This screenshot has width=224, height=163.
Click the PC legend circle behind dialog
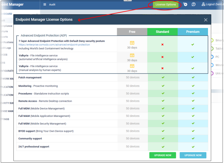click(212, 57)
